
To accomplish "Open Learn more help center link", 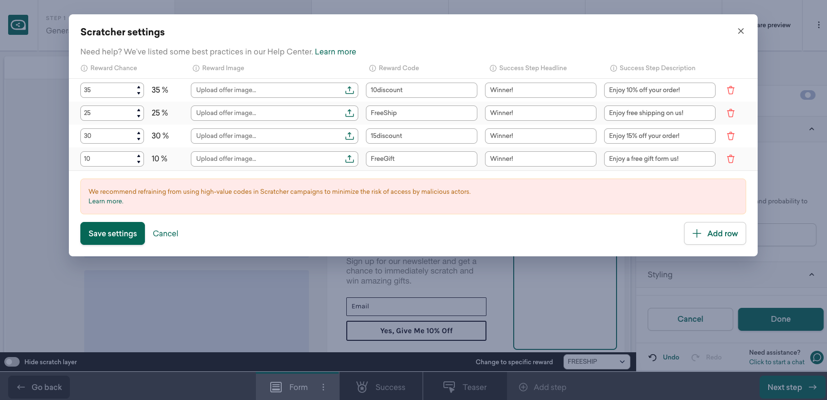I will (335, 52).
